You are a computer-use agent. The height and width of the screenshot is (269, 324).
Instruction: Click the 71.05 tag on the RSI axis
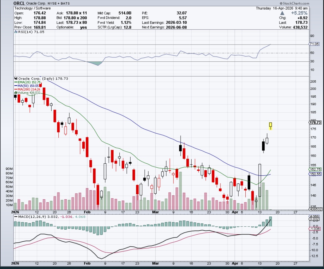pyautogui.click(x=314, y=44)
